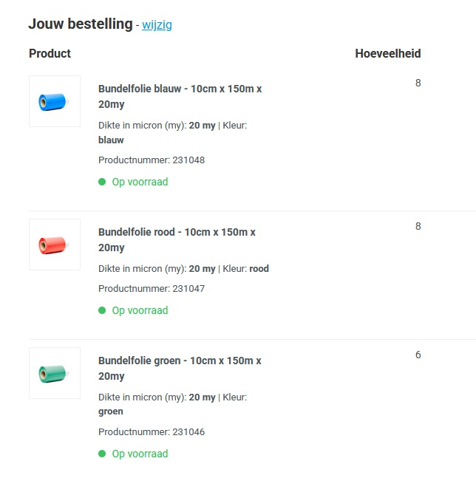Click quantity 8 for Bundelfolie rood
This screenshot has height=495, width=476.
(418, 226)
